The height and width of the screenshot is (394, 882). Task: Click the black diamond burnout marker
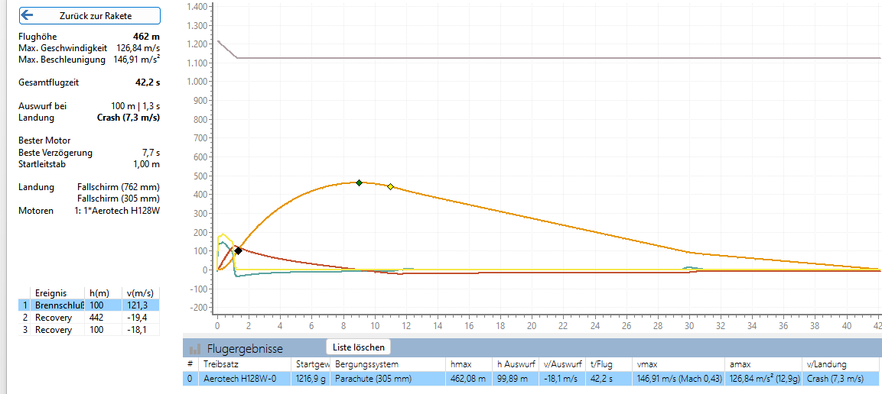tap(238, 250)
